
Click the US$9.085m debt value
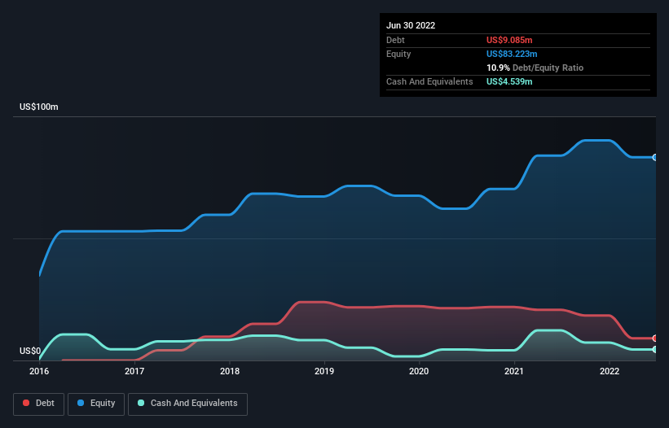click(x=509, y=40)
